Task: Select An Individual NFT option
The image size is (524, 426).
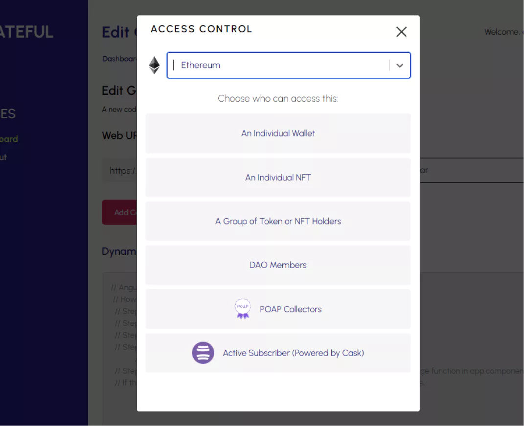Action: click(x=278, y=178)
